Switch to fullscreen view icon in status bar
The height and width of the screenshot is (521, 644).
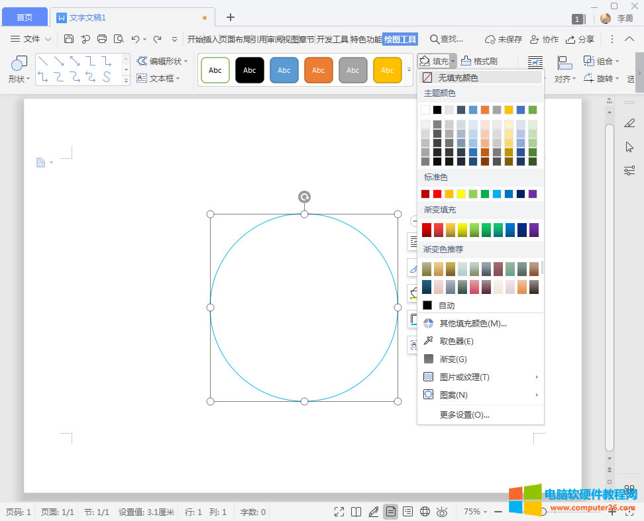point(339,512)
